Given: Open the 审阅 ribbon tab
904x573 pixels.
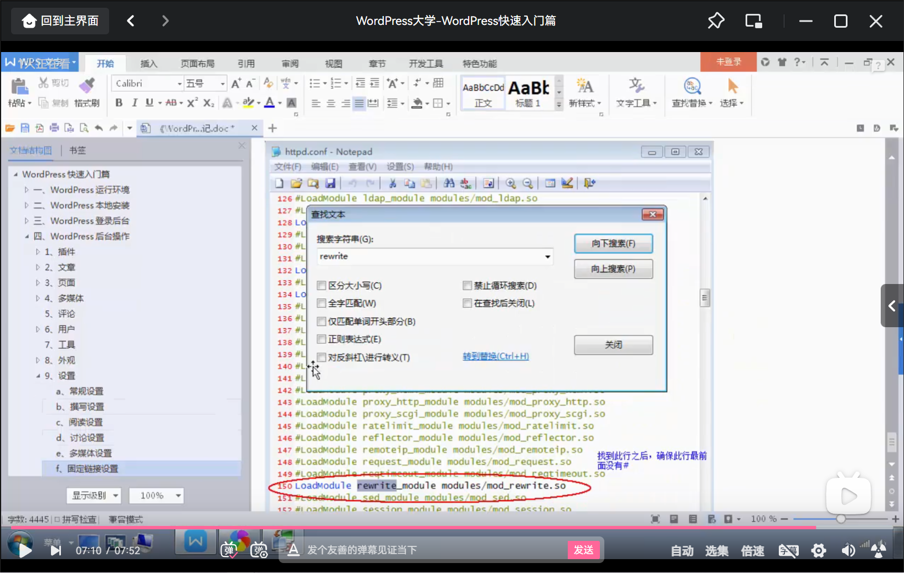Looking at the screenshot, I should [290, 63].
